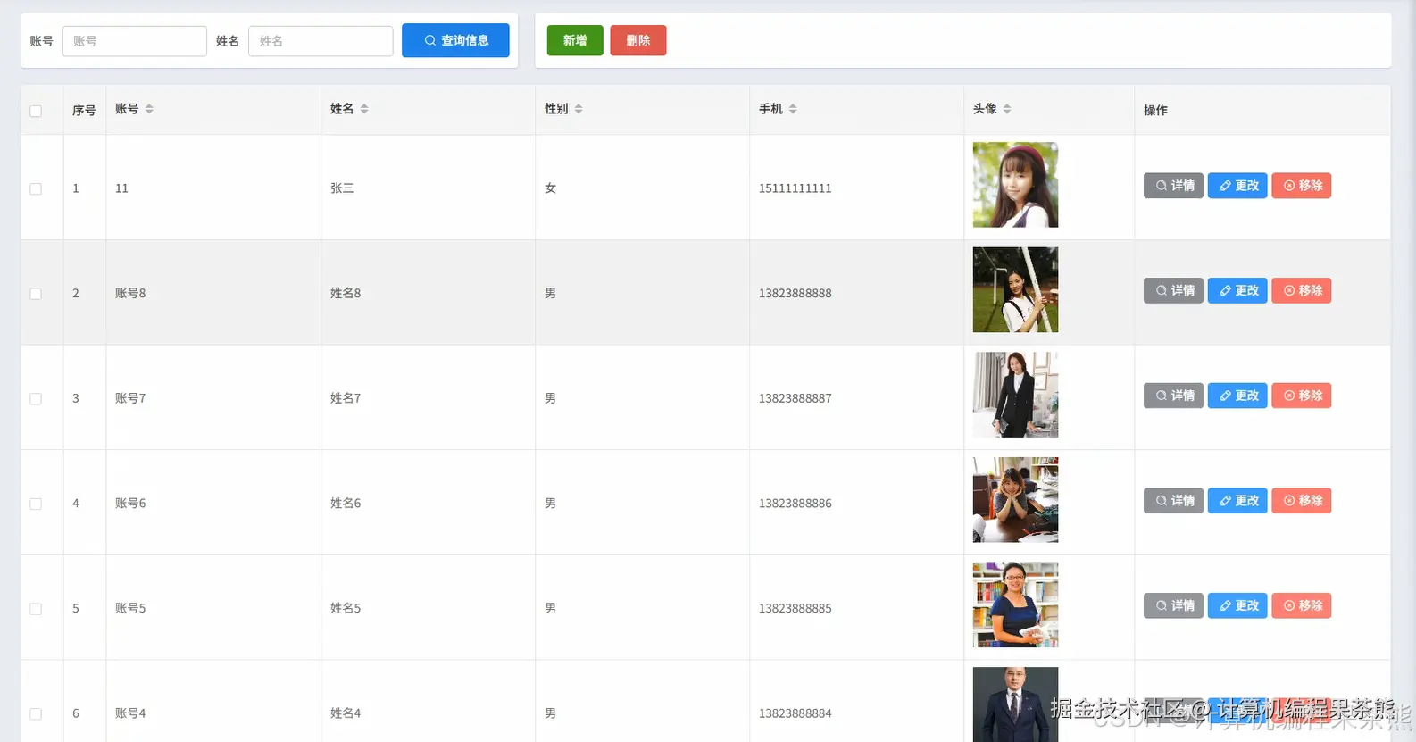Open 详情 for the 账号8 row
This screenshot has height=742, width=1416.
(1174, 290)
